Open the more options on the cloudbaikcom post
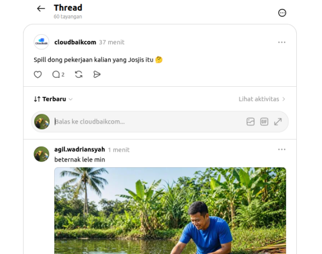The height and width of the screenshot is (254, 322). tap(281, 42)
